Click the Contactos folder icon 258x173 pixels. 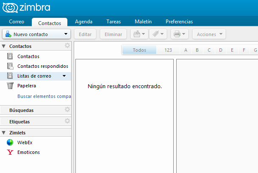[10, 56]
